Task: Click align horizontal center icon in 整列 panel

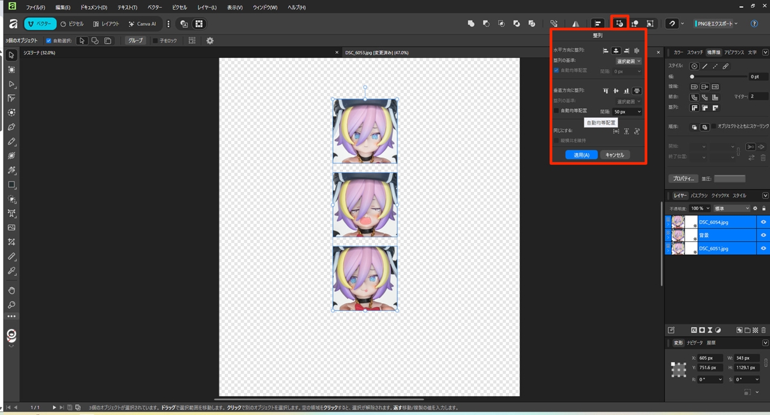Action: [x=616, y=51]
